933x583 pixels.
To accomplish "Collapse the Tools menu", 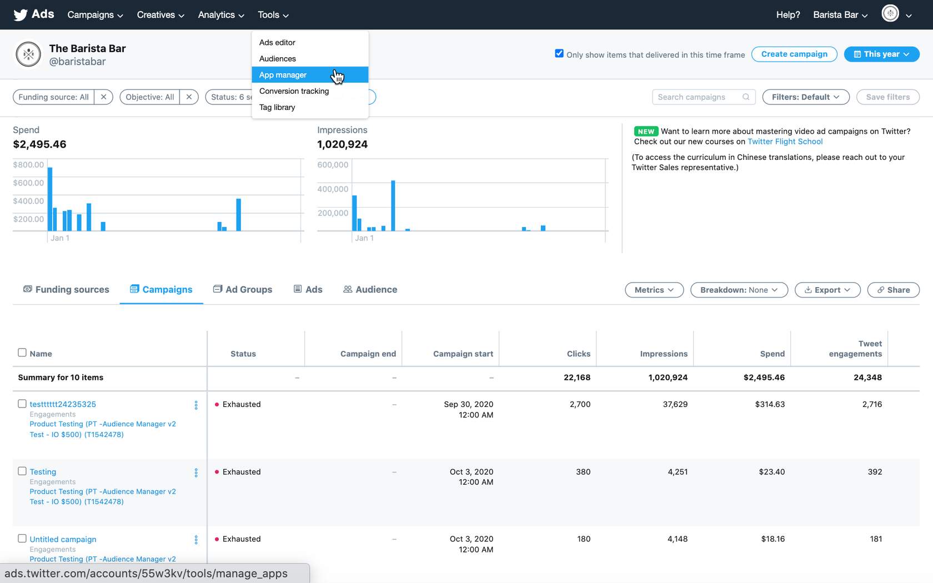I will (x=273, y=15).
